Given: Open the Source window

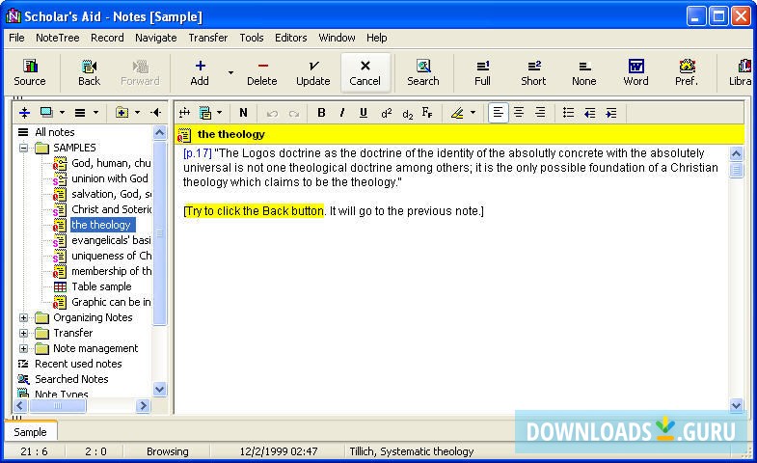Looking at the screenshot, I should [x=30, y=72].
